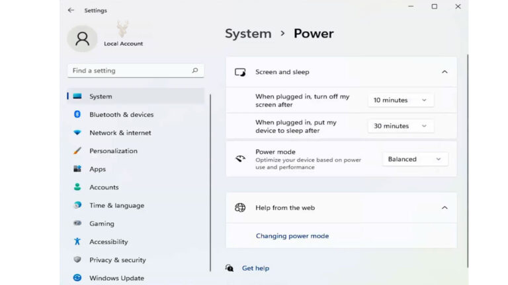Click the Accessibility figure icon
This screenshot has width=508, height=285.
pos(77,241)
